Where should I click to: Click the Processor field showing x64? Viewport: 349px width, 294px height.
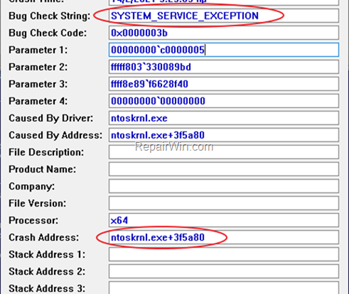tap(224, 220)
